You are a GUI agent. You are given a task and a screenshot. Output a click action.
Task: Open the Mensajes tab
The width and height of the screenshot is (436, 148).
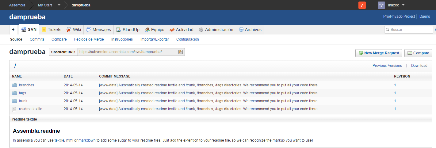coord(98,30)
